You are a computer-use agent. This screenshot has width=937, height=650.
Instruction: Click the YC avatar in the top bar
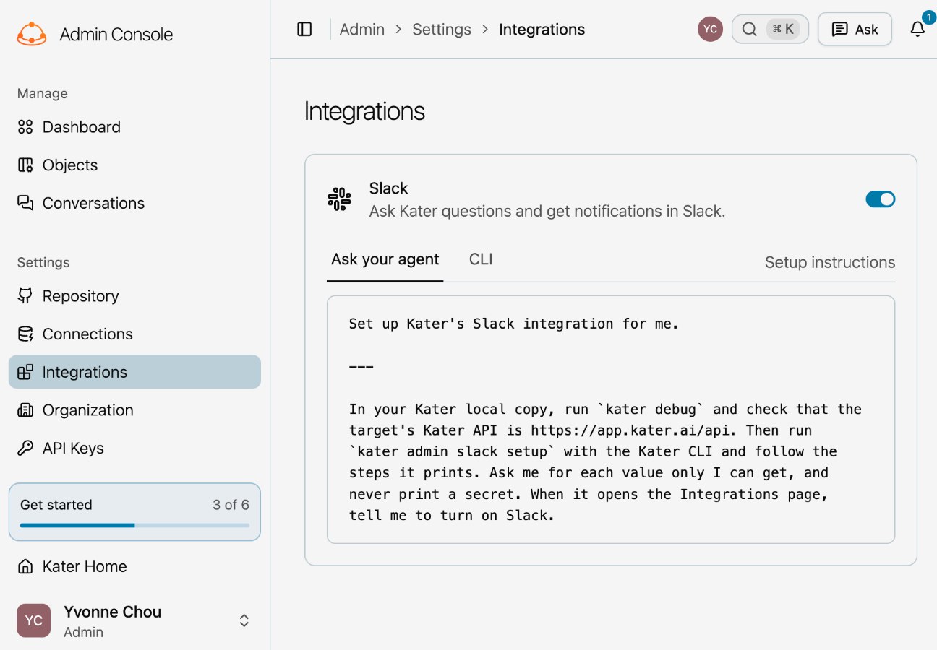tap(710, 29)
